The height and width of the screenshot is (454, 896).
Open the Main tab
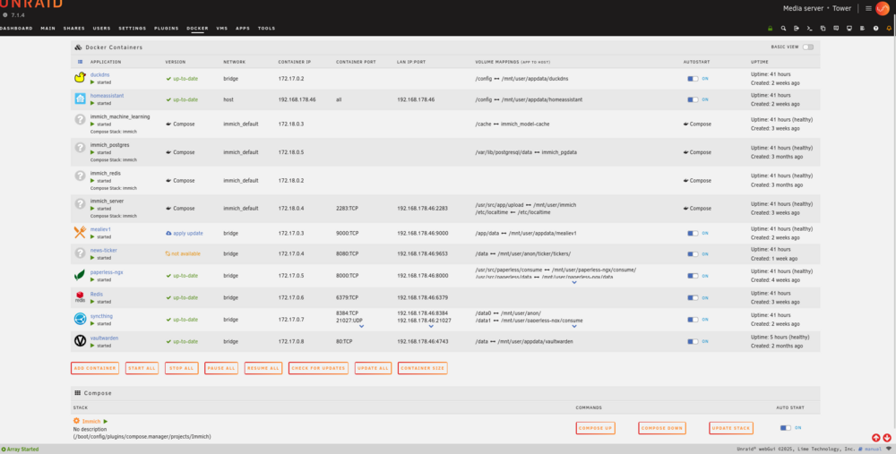48,28
